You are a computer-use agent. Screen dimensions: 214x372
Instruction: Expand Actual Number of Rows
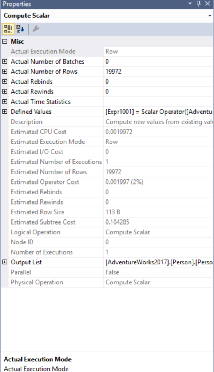click(x=5, y=72)
